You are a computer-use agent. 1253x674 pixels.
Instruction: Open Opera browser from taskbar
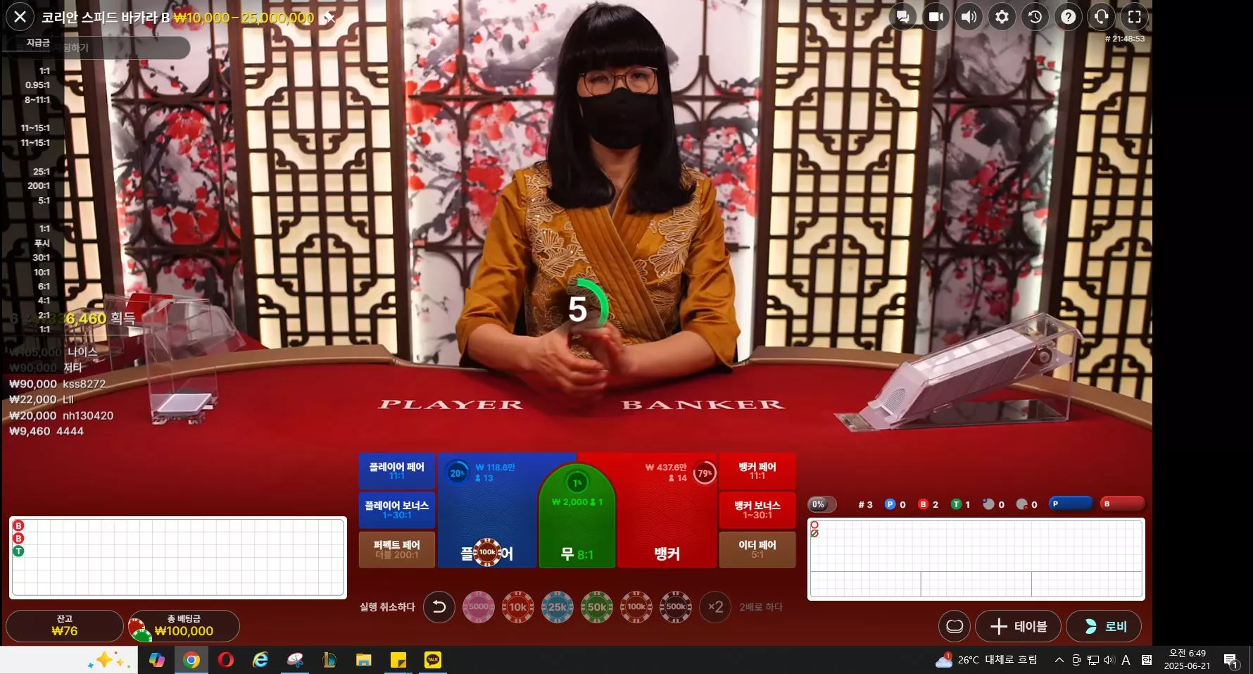click(x=226, y=660)
